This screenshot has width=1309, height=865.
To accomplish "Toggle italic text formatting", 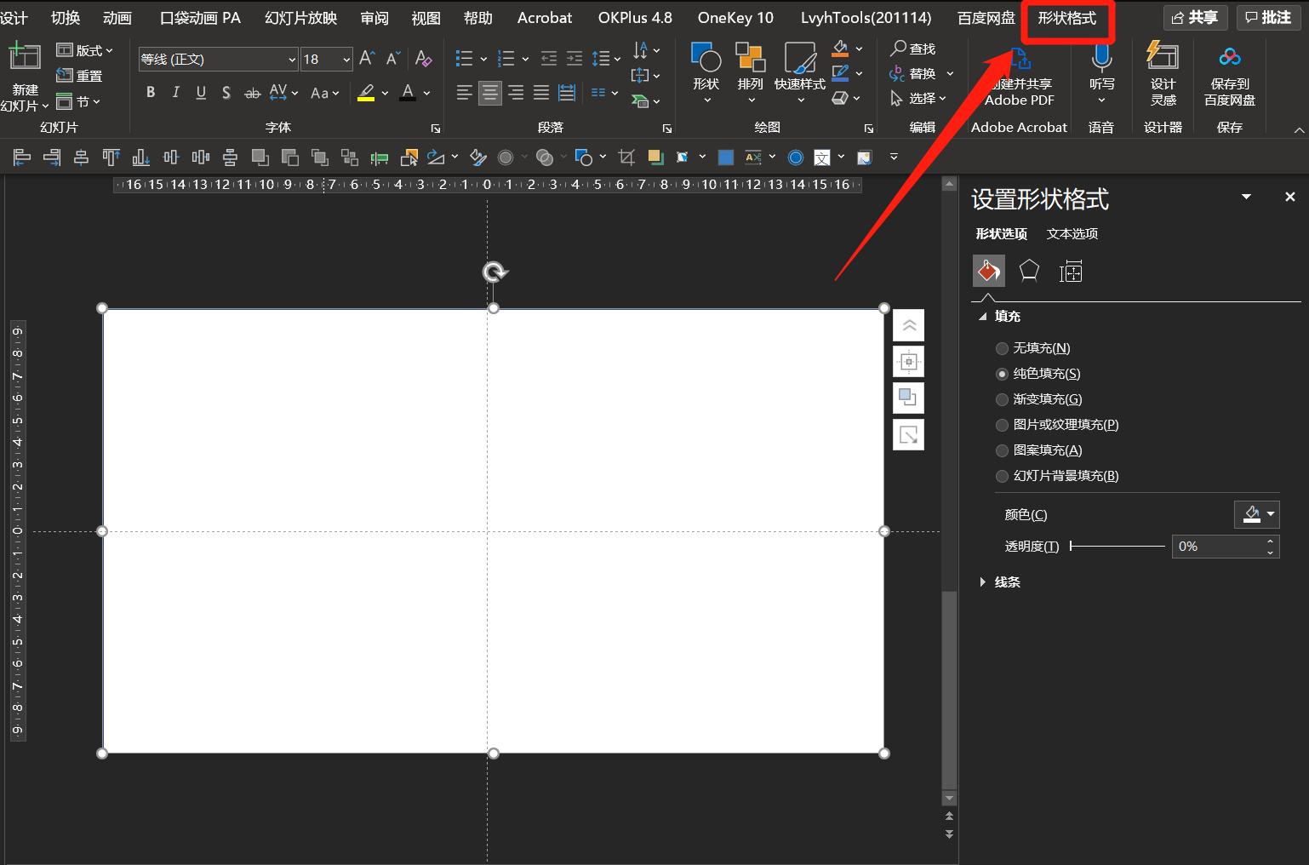I will (175, 93).
